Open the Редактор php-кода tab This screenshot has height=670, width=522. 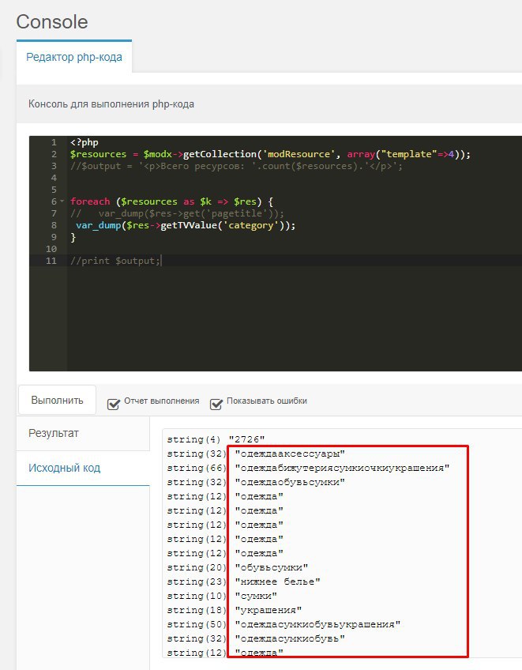pyautogui.click(x=74, y=57)
